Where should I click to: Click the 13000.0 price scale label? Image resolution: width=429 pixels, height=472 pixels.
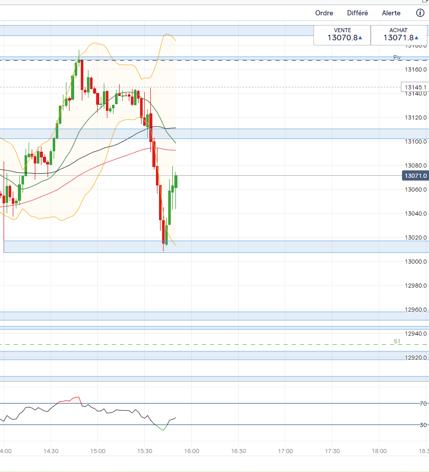(415, 262)
